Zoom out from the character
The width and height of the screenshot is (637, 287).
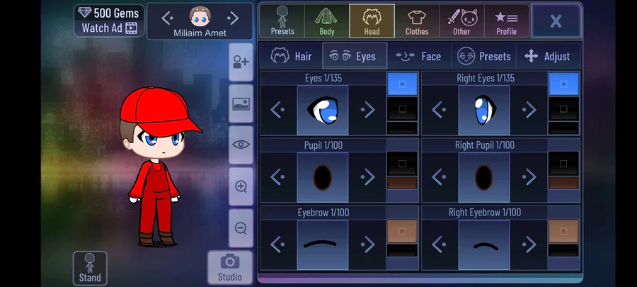(x=241, y=228)
